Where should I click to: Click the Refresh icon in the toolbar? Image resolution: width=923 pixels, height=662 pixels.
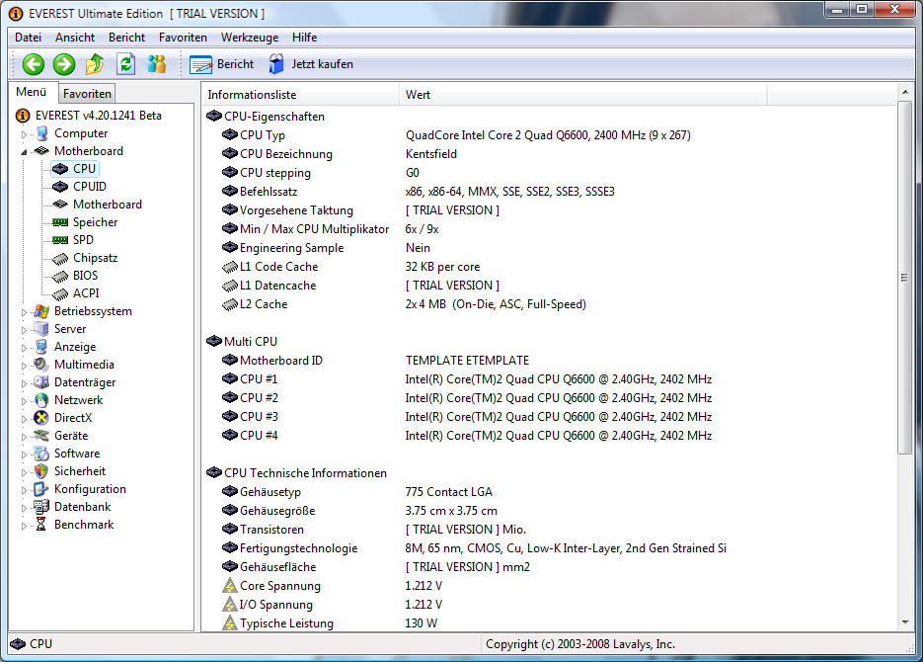pyautogui.click(x=126, y=64)
